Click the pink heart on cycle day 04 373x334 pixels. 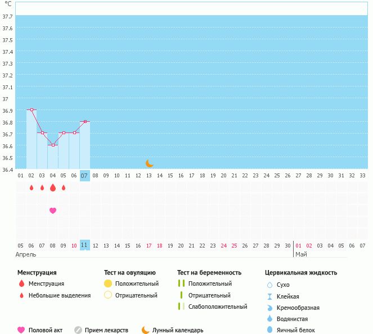pyautogui.click(x=53, y=211)
